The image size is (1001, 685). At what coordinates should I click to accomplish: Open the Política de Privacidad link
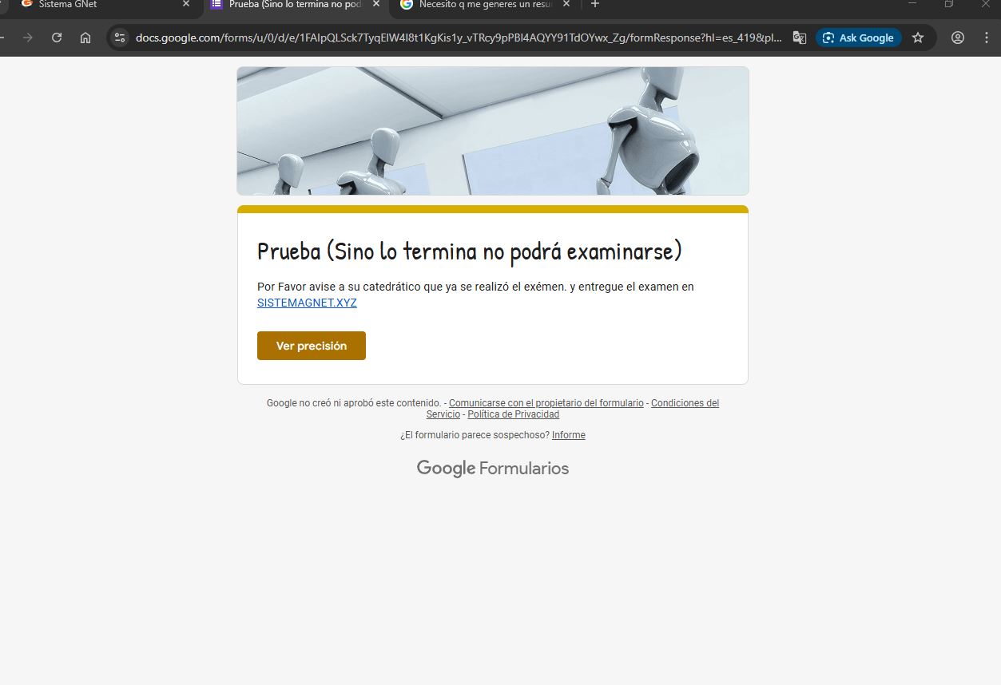pyautogui.click(x=513, y=414)
